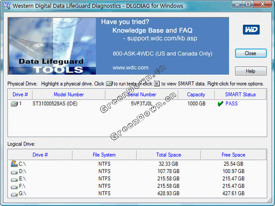Click 428.93 GB total space value

(168, 193)
